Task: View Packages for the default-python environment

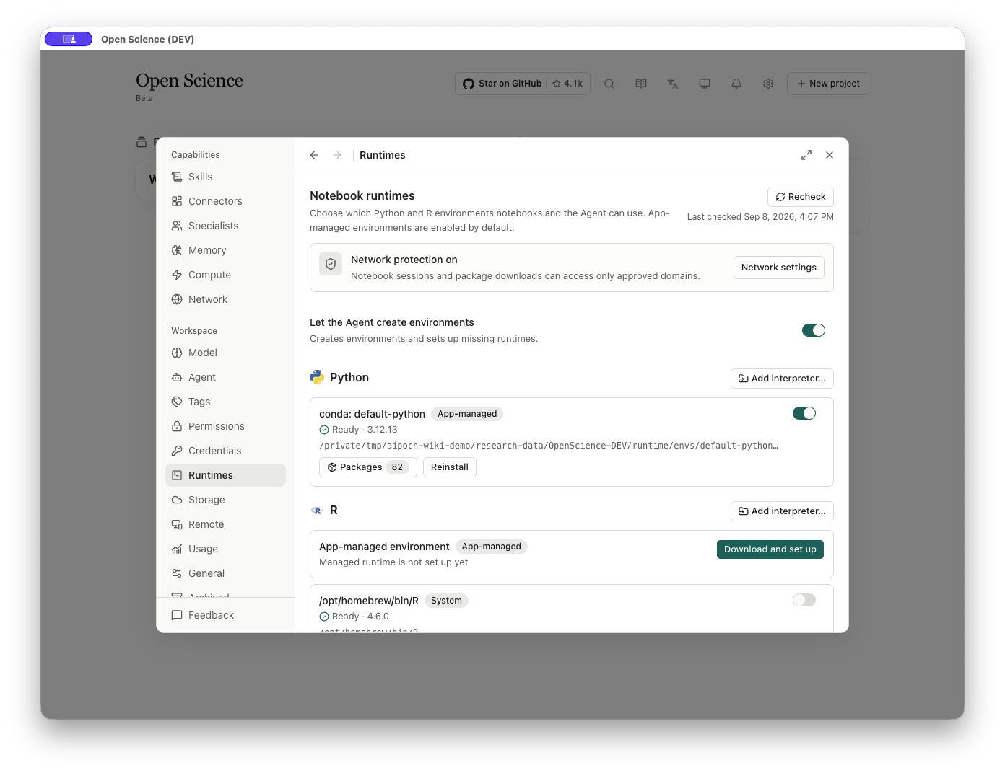Action: click(368, 467)
